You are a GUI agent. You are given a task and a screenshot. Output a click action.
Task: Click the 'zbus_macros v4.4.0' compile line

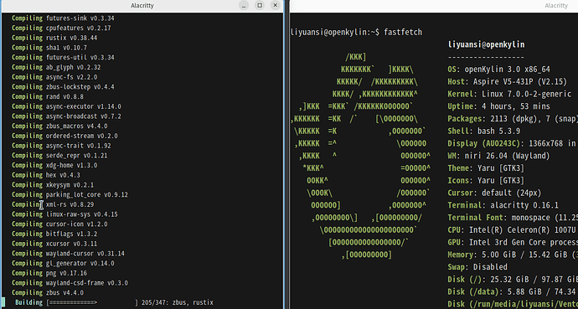59,126
